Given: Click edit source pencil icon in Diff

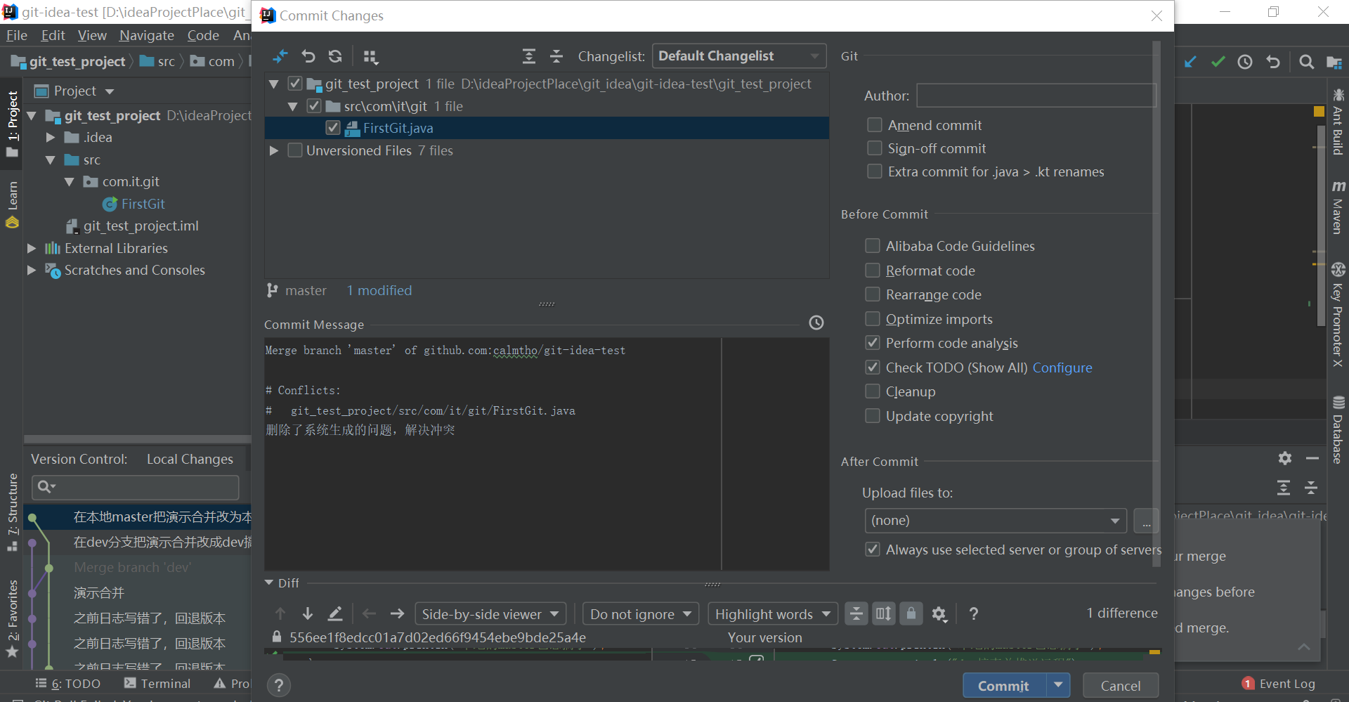Looking at the screenshot, I should [335, 613].
